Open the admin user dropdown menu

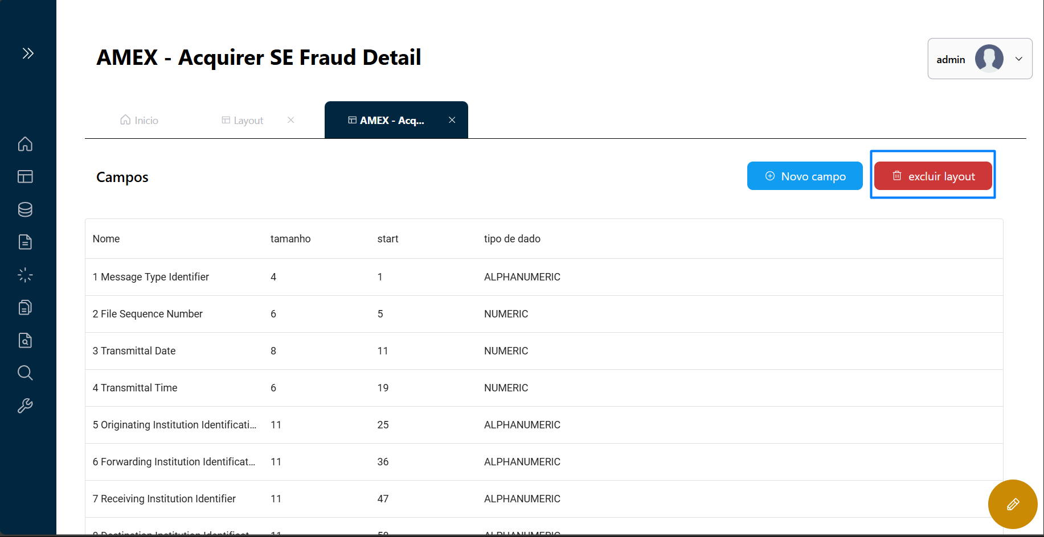(x=980, y=59)
